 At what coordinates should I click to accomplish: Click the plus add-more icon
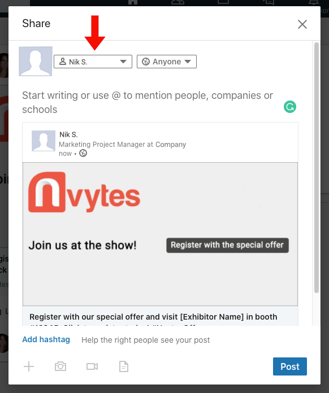point(29,366)
